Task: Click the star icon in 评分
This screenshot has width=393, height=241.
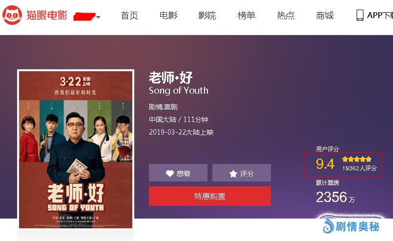Action: 233,174
